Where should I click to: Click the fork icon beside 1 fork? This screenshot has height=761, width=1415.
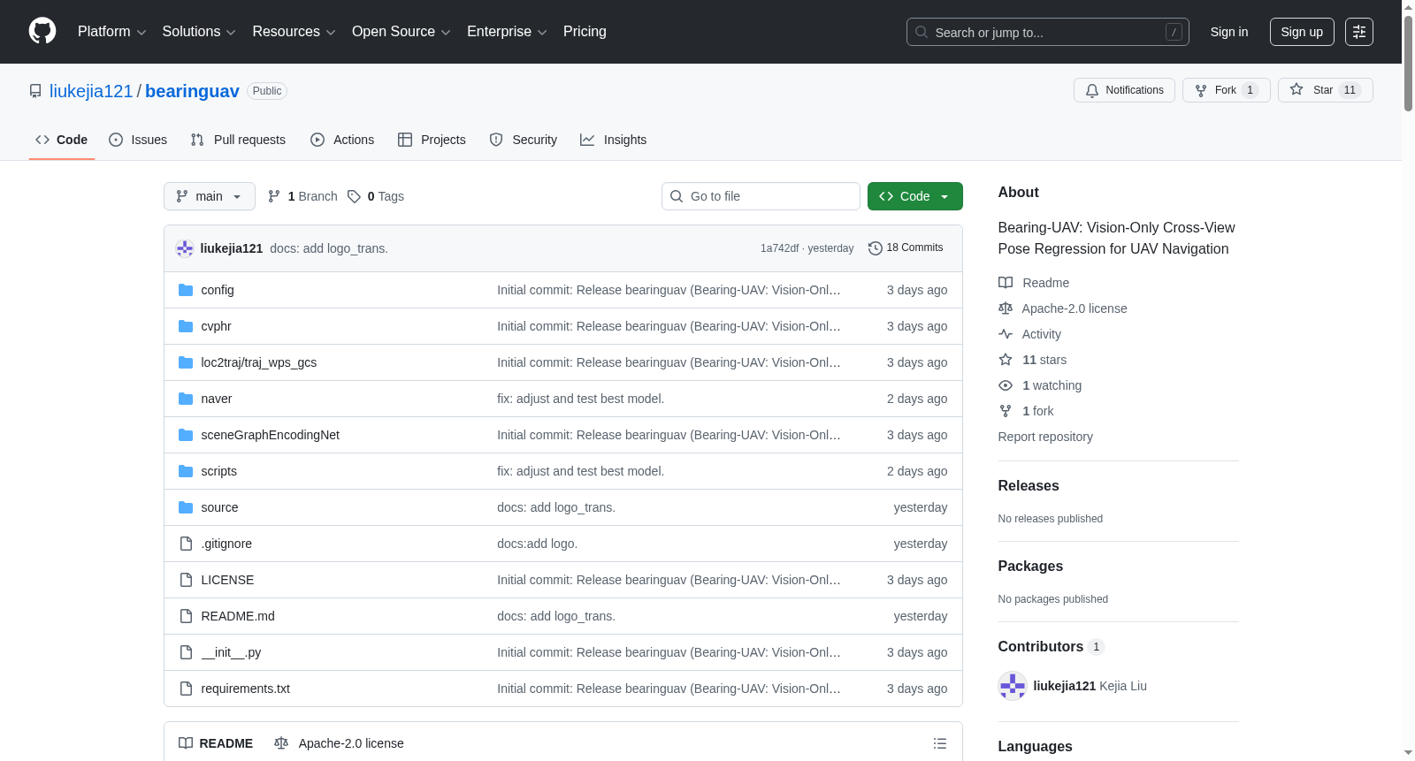[1006, 411]
